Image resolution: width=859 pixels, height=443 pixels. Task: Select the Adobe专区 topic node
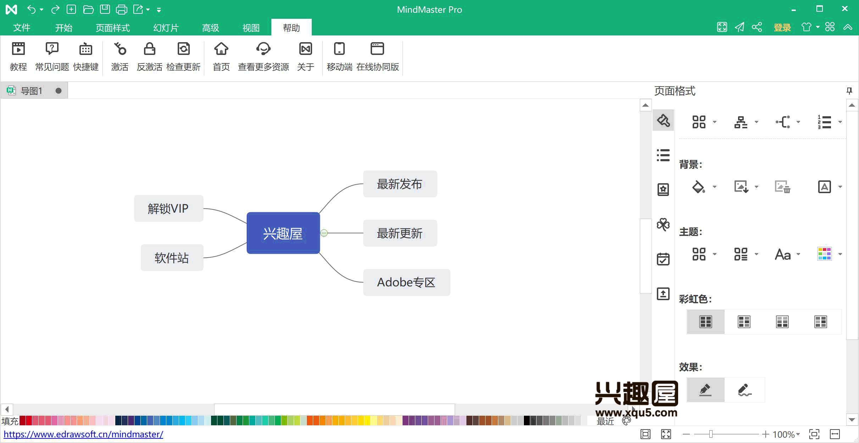(406, 282)
